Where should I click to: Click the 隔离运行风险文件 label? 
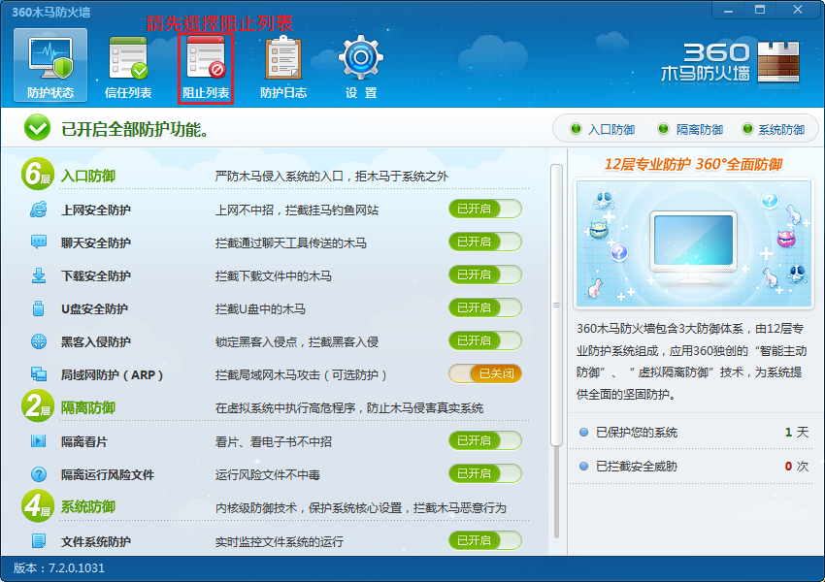coord(108,474)
